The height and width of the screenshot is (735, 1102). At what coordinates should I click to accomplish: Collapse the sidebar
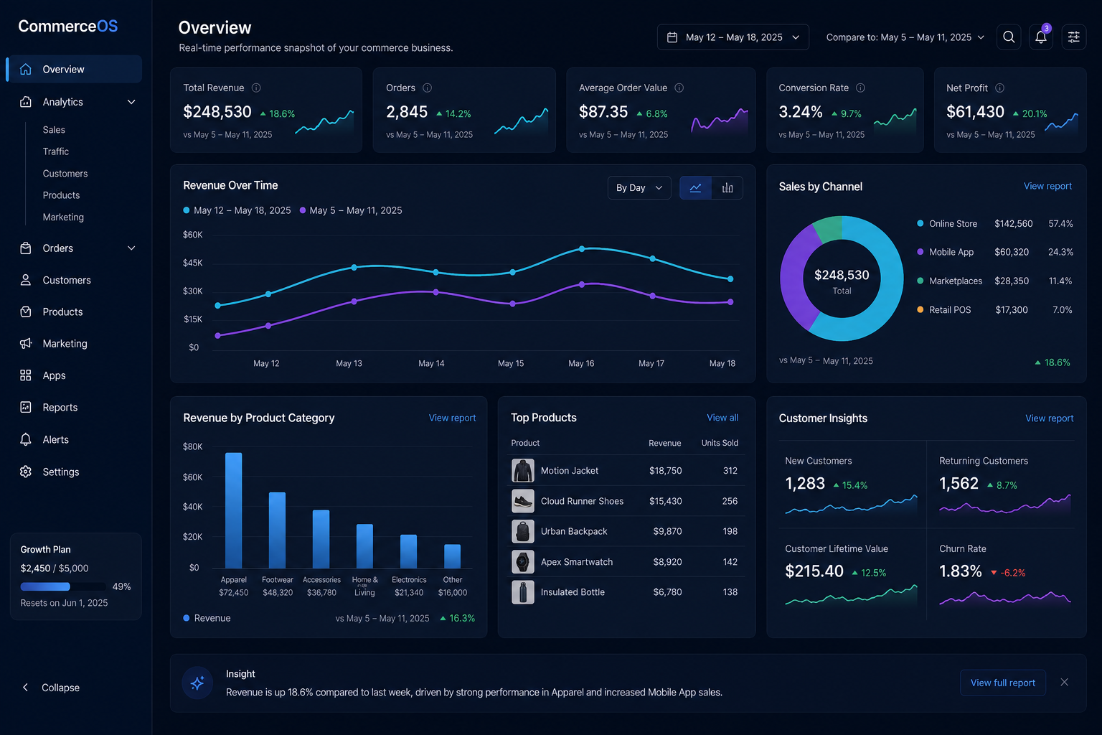tap(50, 688)
